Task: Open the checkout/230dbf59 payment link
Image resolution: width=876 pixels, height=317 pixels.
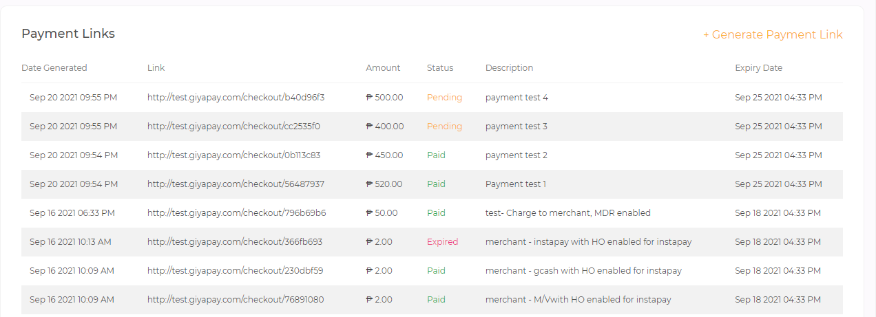Action: click(235, 271)
